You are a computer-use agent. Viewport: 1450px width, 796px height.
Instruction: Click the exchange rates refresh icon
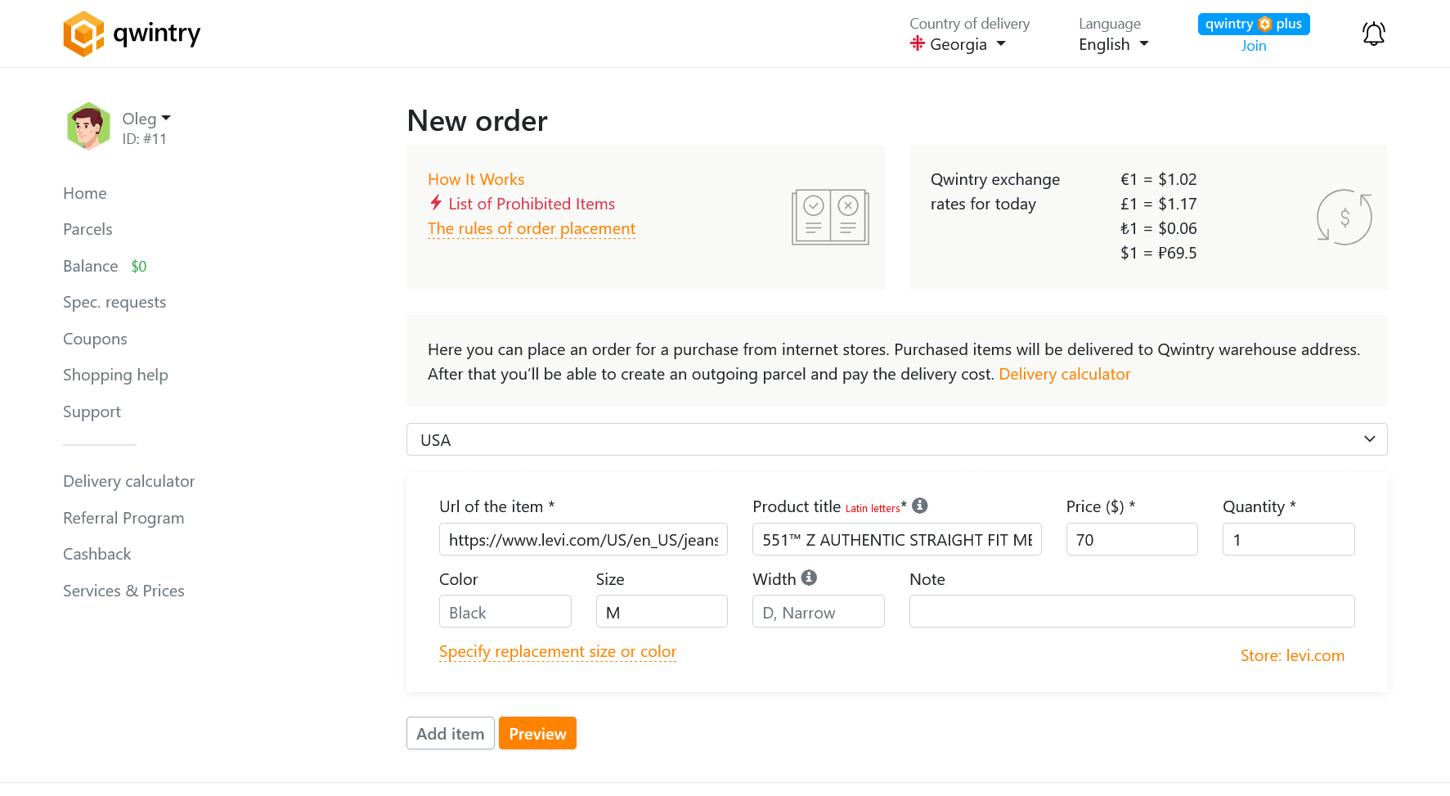pos(1344,217)
